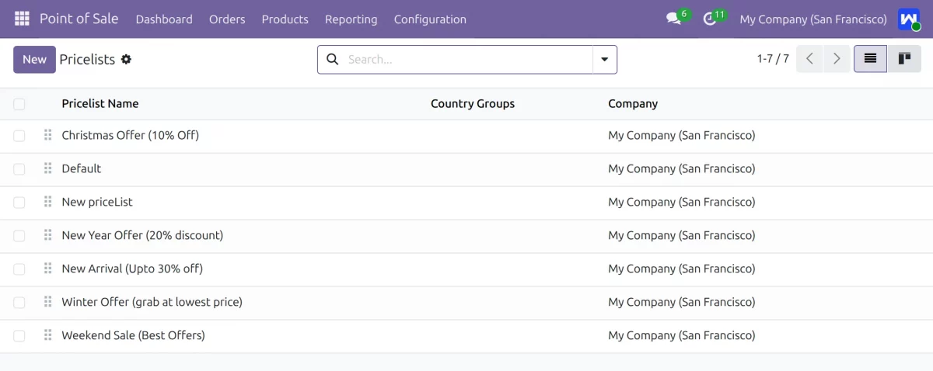Go to previous page arrow
Image resolution: width=933 pixels, height=371 pixels.
click(809, 58)
